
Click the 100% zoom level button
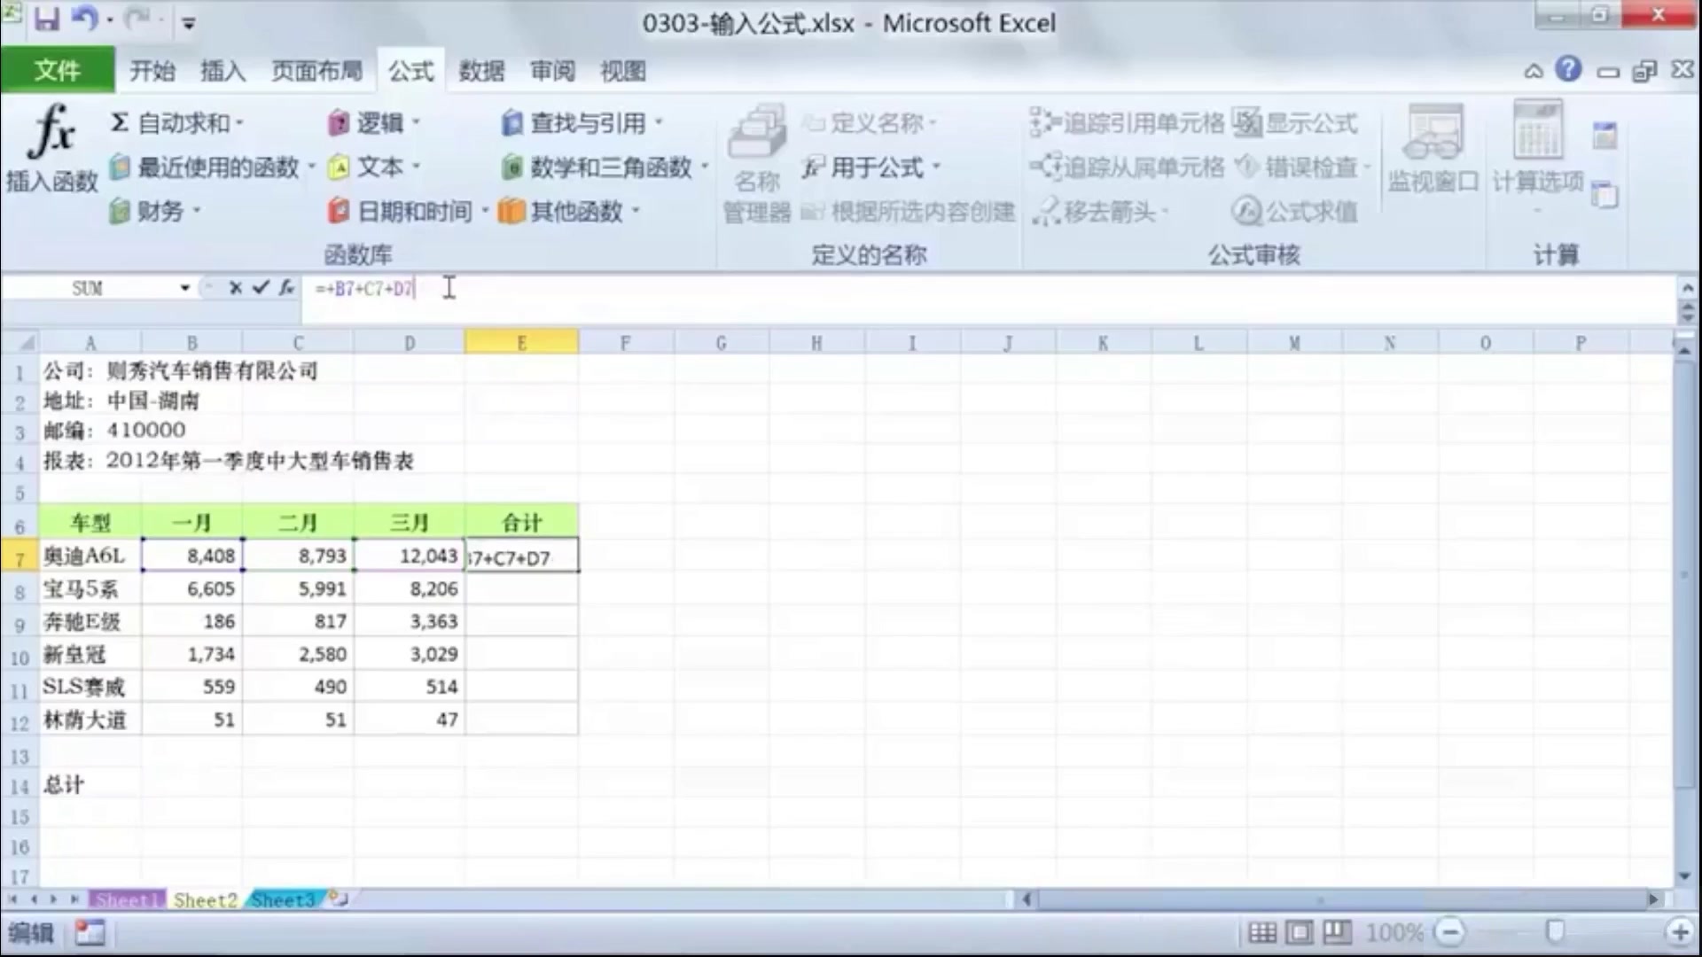coord(1394,932)
